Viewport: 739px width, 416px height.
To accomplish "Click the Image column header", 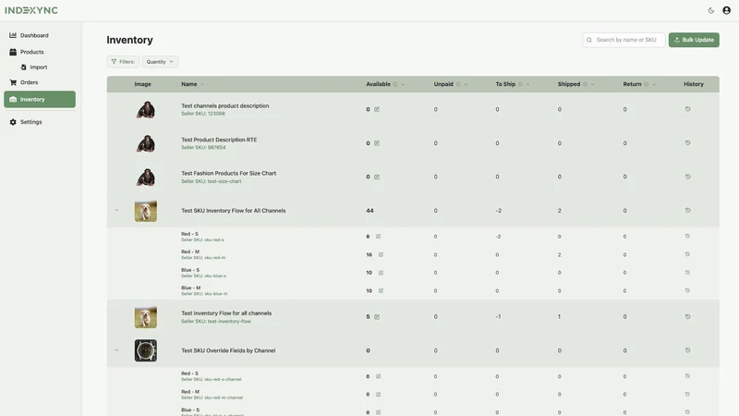I will pyautogui.click(x=143, y=84).
